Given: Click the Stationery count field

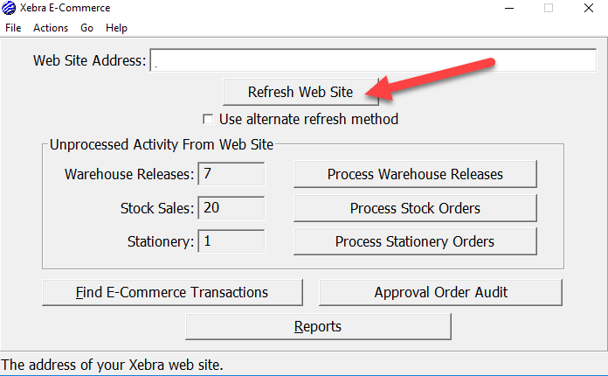Looking at the screenshot, I should coord(231,241).
